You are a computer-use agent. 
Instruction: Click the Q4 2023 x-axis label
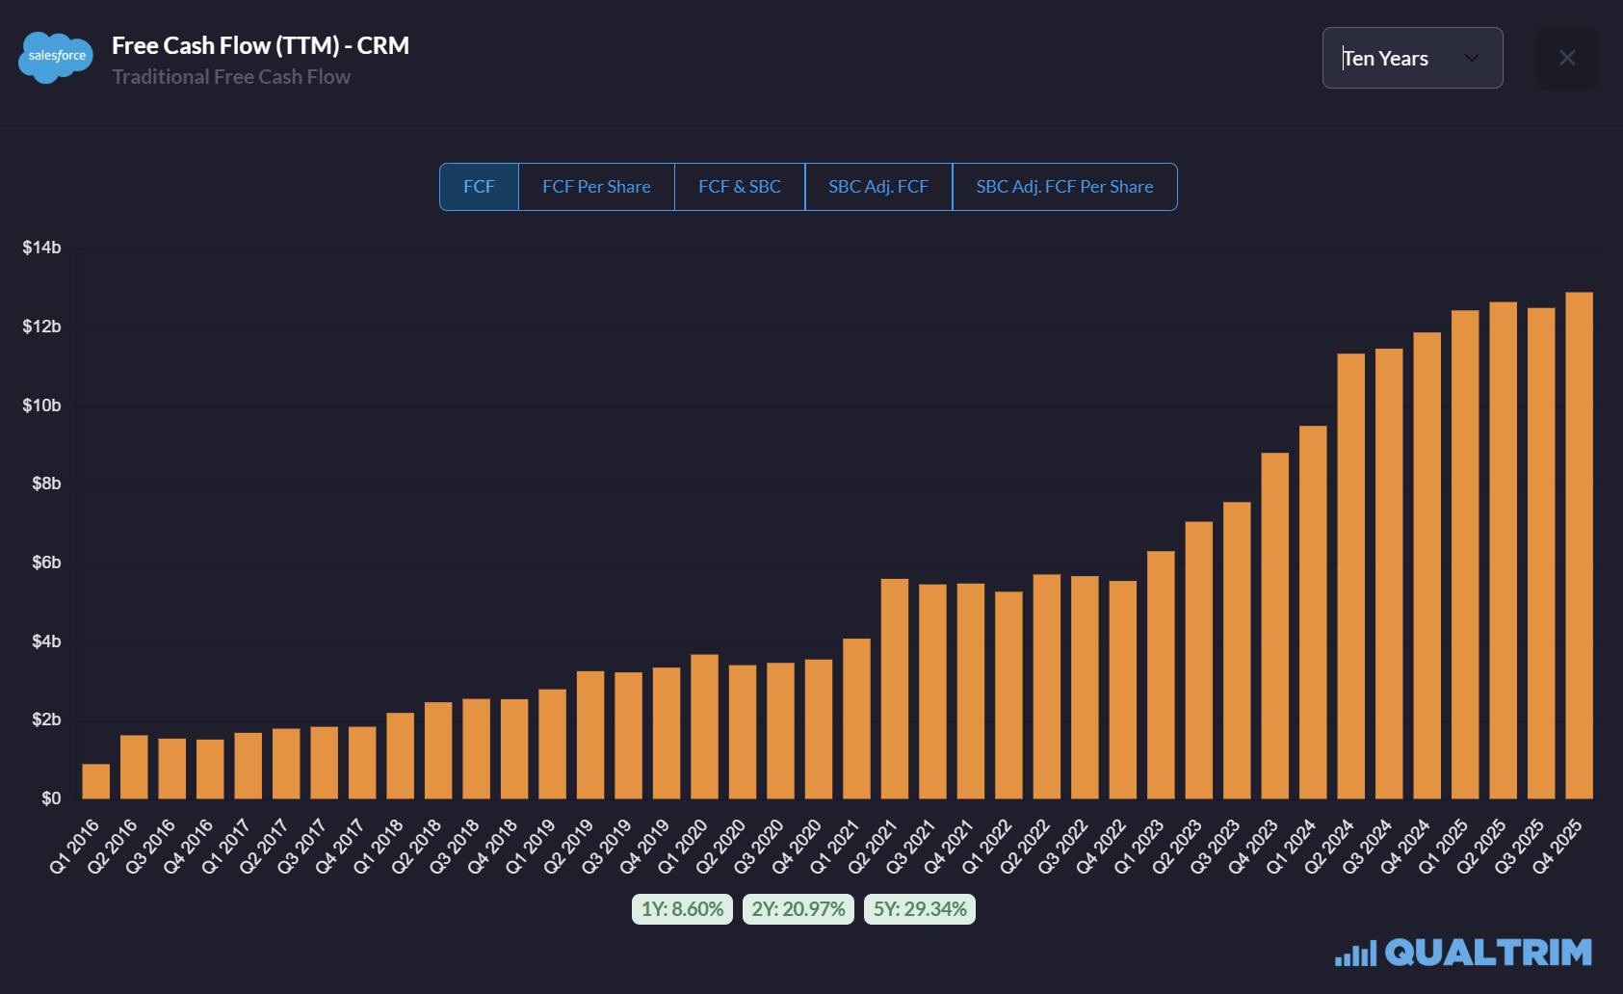click(1254, 846)
